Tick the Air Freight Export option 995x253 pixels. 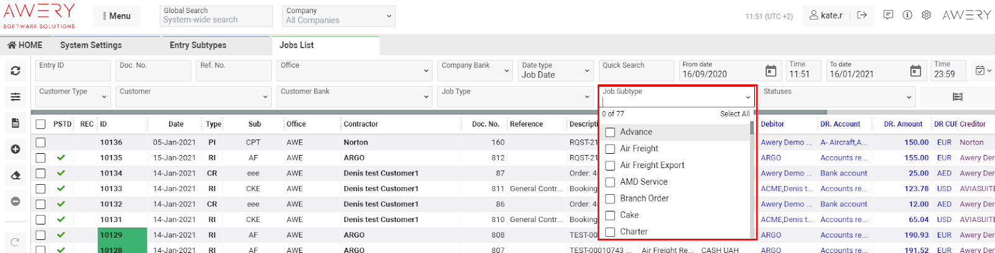point(610,166)
